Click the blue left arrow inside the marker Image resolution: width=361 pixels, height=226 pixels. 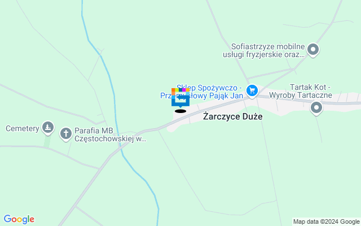tap(183, 98)
